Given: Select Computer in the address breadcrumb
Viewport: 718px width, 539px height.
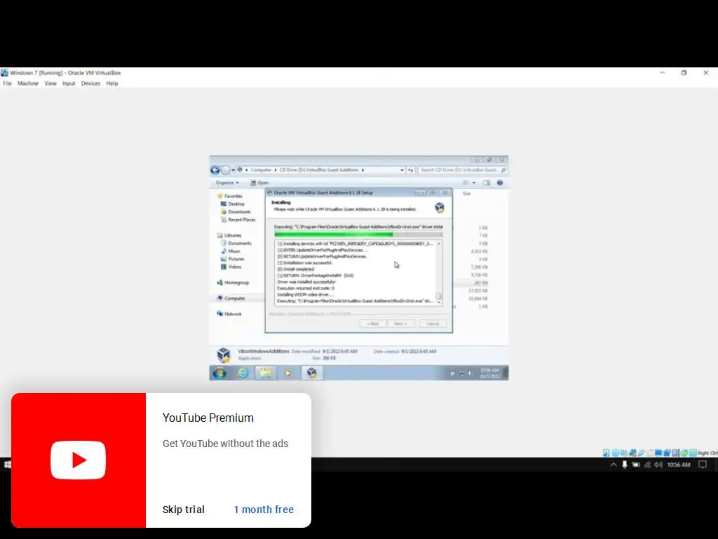Looking at the screenshot, I should coord(261,170).
